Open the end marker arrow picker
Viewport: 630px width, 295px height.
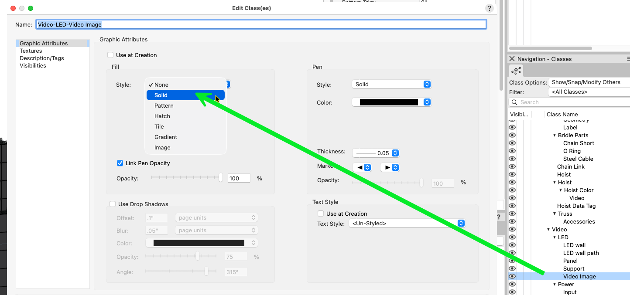click(390, 167)
